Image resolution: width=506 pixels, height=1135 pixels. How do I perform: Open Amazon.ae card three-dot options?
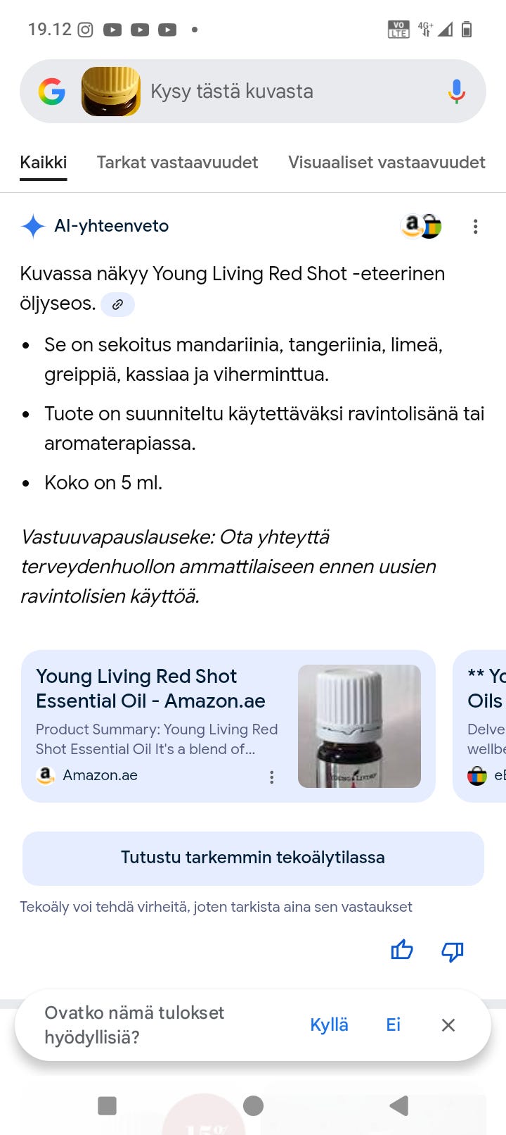pyautogui.click(x=272, y=777)
